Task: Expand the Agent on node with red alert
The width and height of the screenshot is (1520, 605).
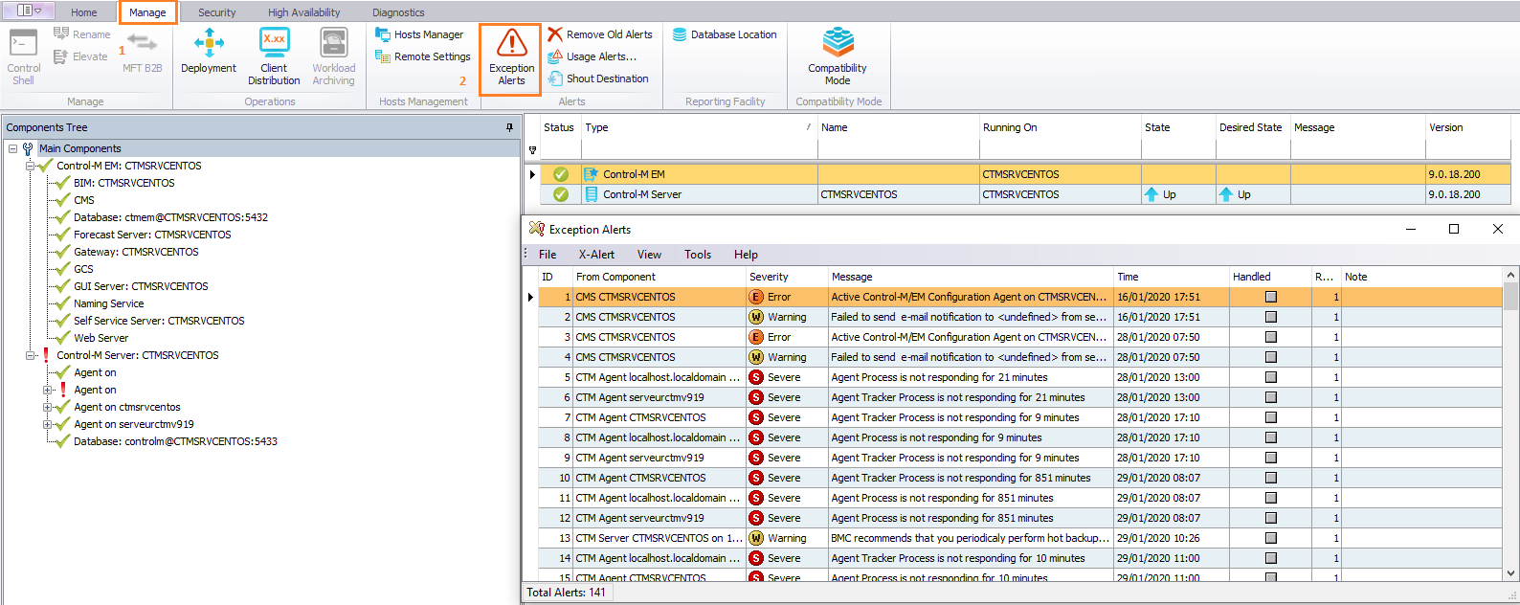Action: pyautogui.click(x=47, y=390)
